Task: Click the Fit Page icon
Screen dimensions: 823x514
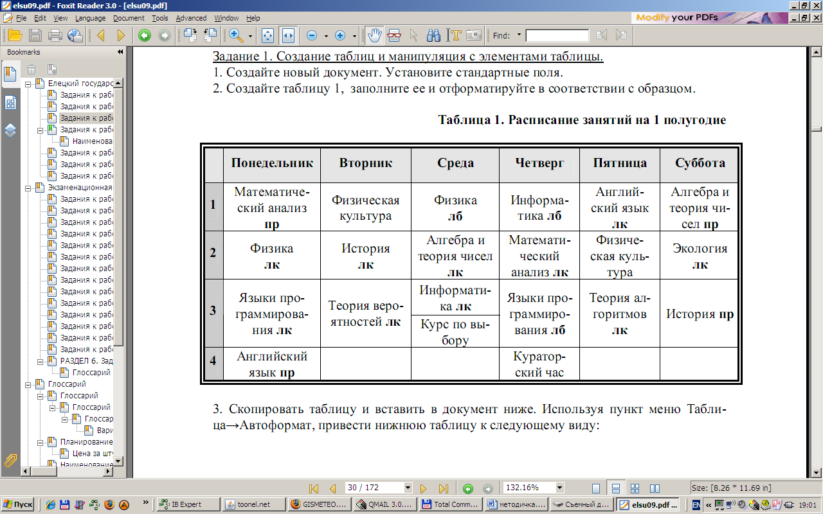Action: pyautogui.click(x=267, y=35)
